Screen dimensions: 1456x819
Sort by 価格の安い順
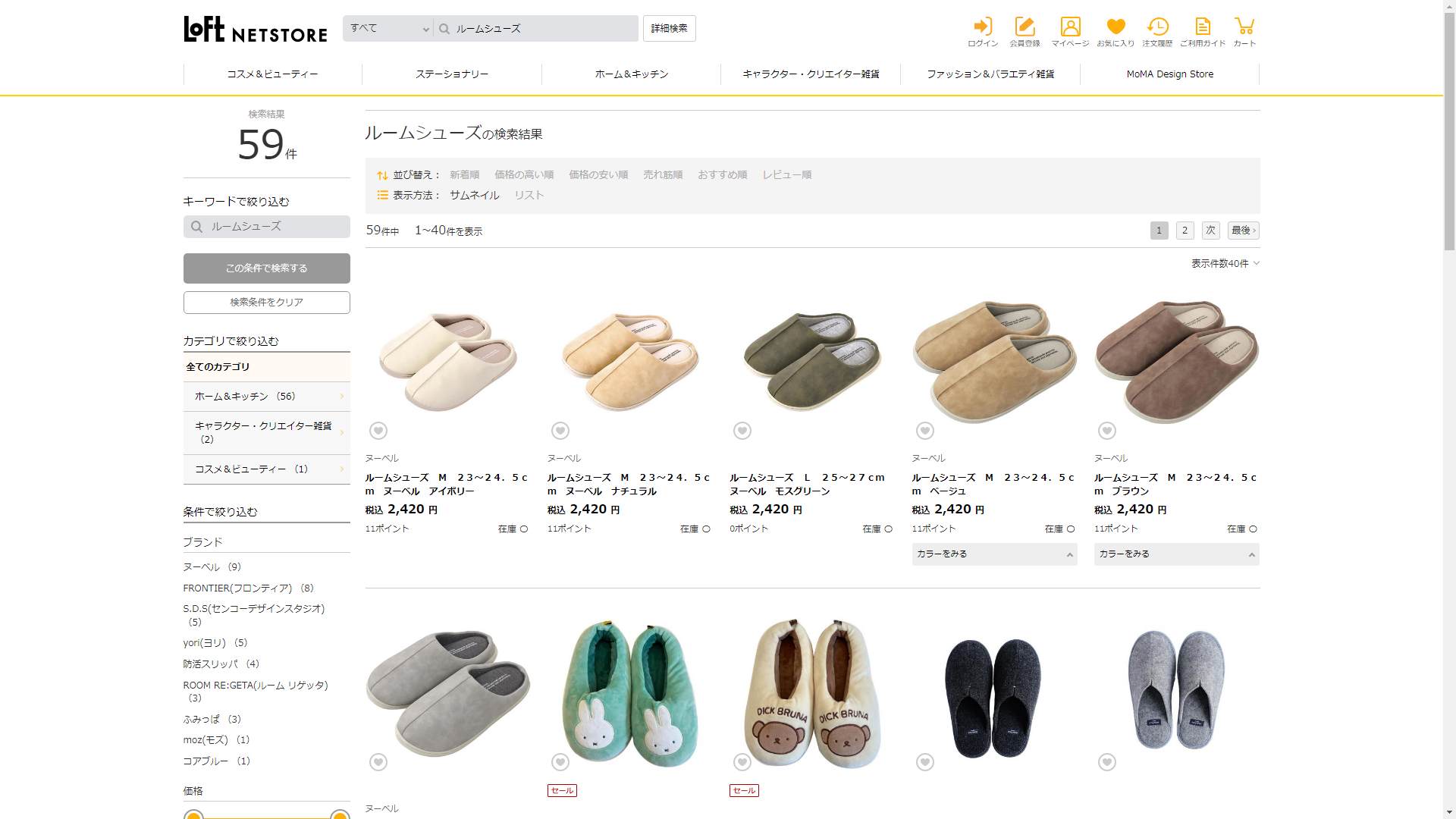pyautogui.click(x=598, y=174)
